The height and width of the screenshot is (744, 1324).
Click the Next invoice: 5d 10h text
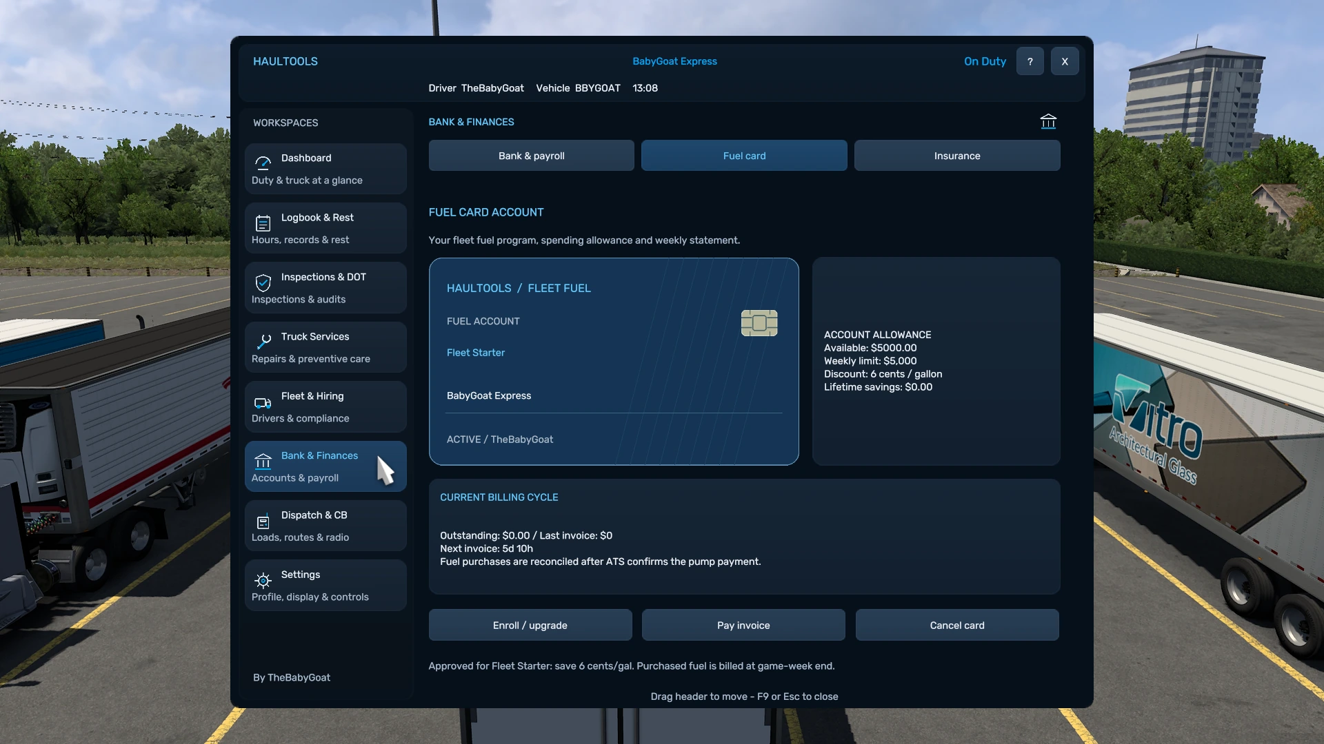pyautogui.click(x=486, y=548)
